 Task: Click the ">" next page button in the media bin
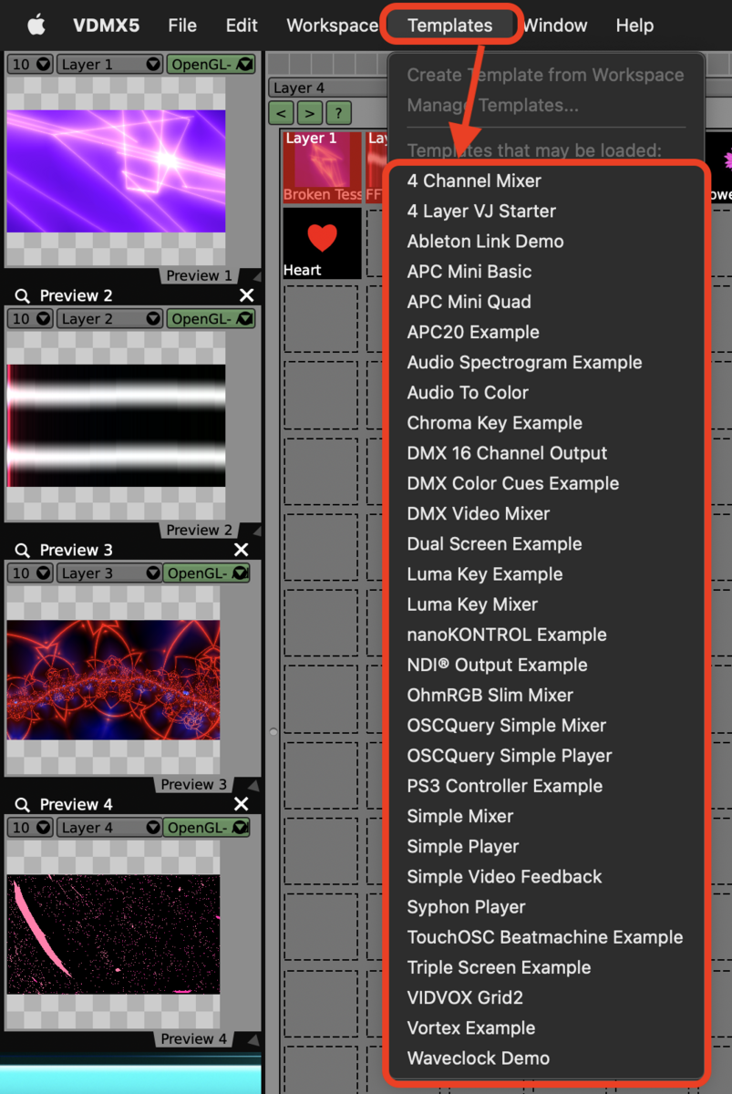coord(310,113)
